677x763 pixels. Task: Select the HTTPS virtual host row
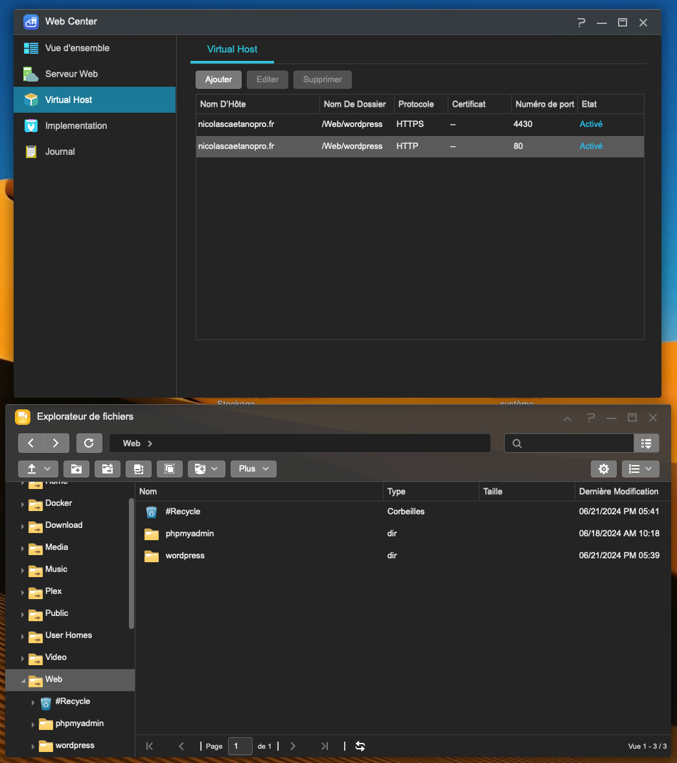(419, 124)
